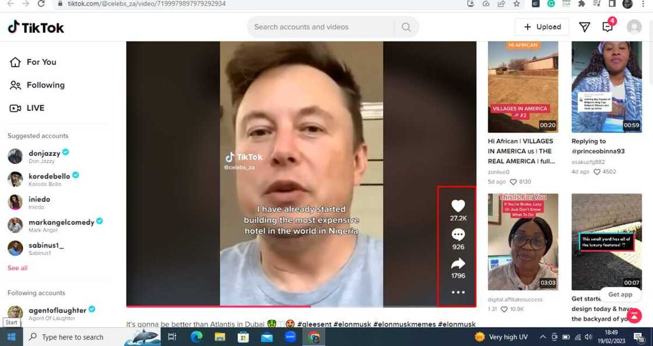This screenshot has height=346, width=653.
Task: Share the video with the arrow icon
Action: (458, 263)
